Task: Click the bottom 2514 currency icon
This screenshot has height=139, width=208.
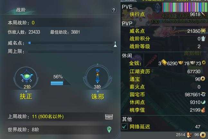Action: 189,135
